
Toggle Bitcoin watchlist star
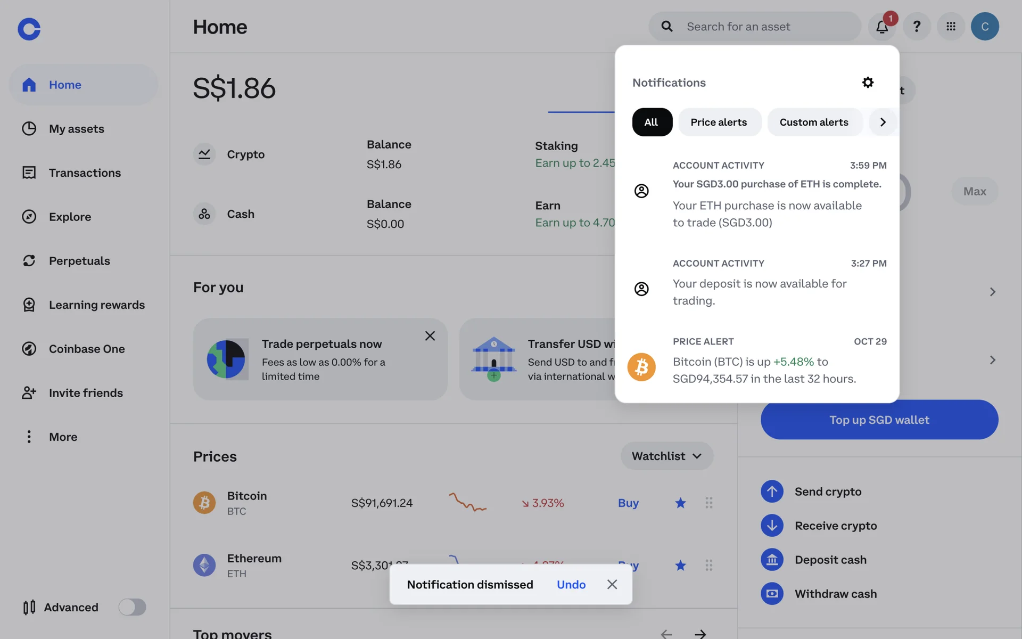tap(680, 503)
